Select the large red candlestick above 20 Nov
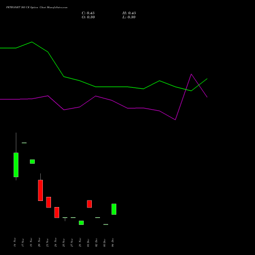The height and width of the screenshot is (255, 255). [x=40, y=190]
